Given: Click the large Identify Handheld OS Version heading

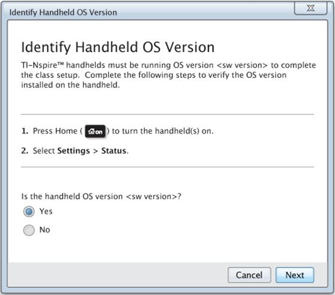Looking at the screenshot, I should point(118,47).
